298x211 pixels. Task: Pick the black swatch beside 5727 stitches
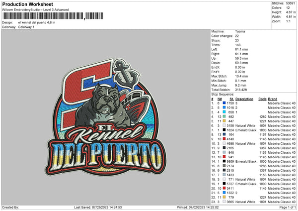tap(224, 184)
